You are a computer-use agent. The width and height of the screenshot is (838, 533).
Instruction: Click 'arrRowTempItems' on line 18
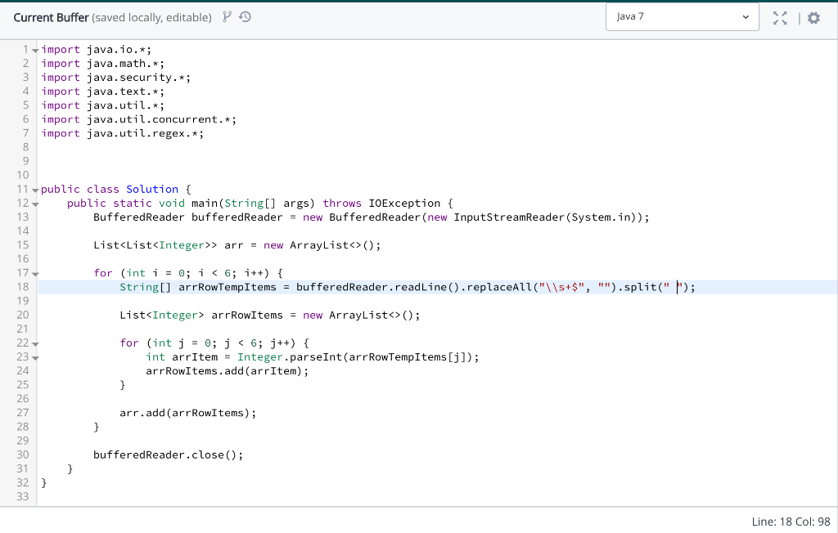pyautogui.click(x=228, y=287)
